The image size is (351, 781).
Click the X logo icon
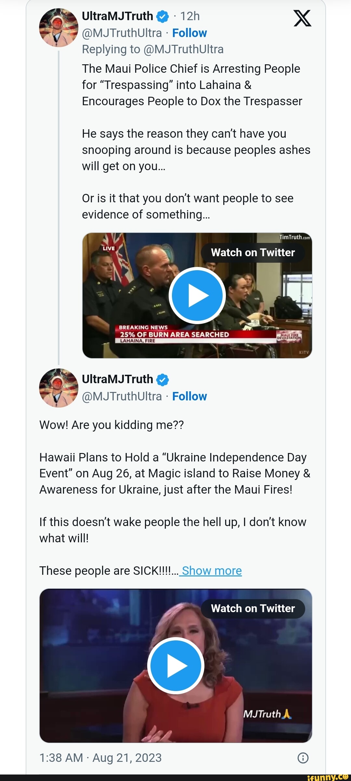(x=302, y=18)
